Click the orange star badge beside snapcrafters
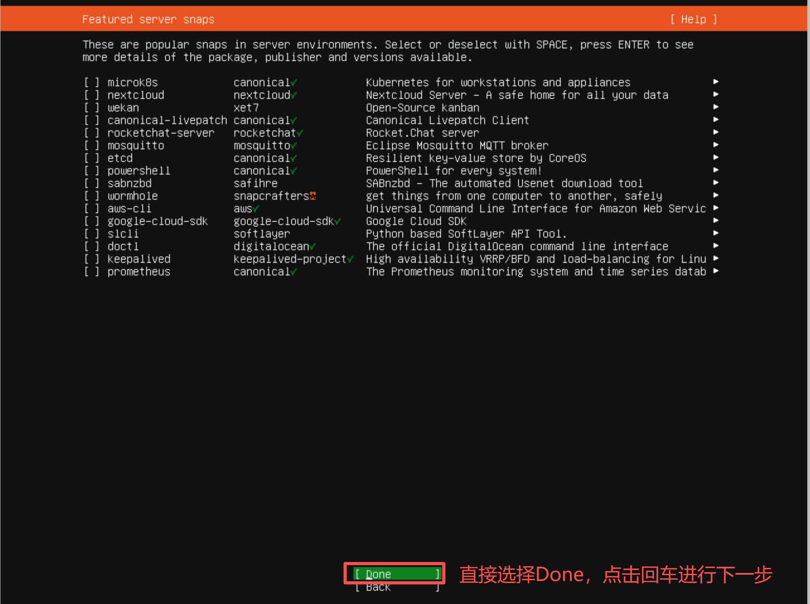Viewport: 810px width, 604px height. [x=313, y=196]
